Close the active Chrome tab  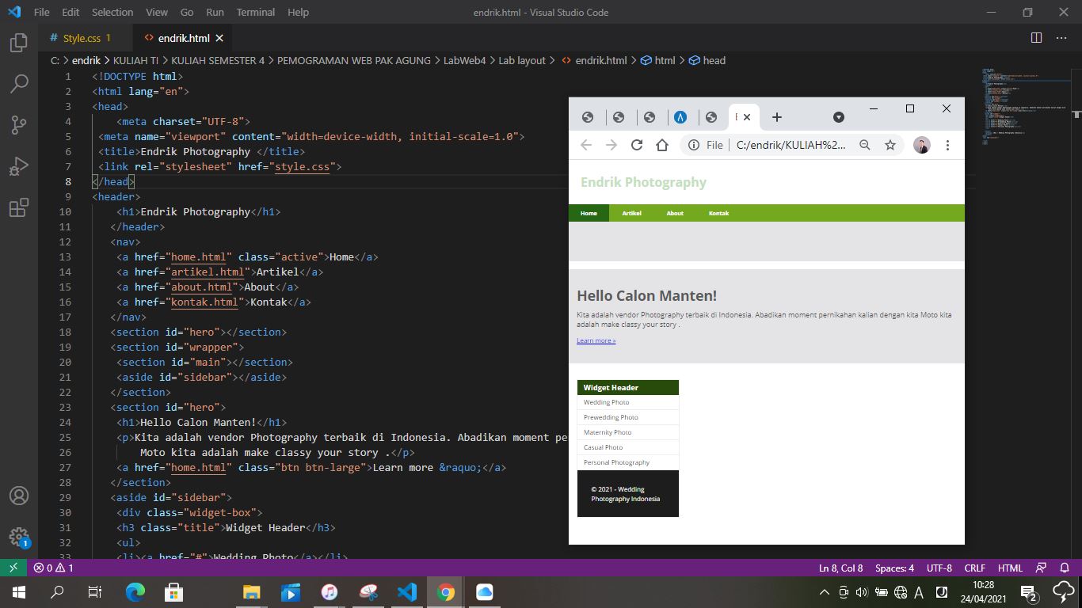[x=746, y=117]
